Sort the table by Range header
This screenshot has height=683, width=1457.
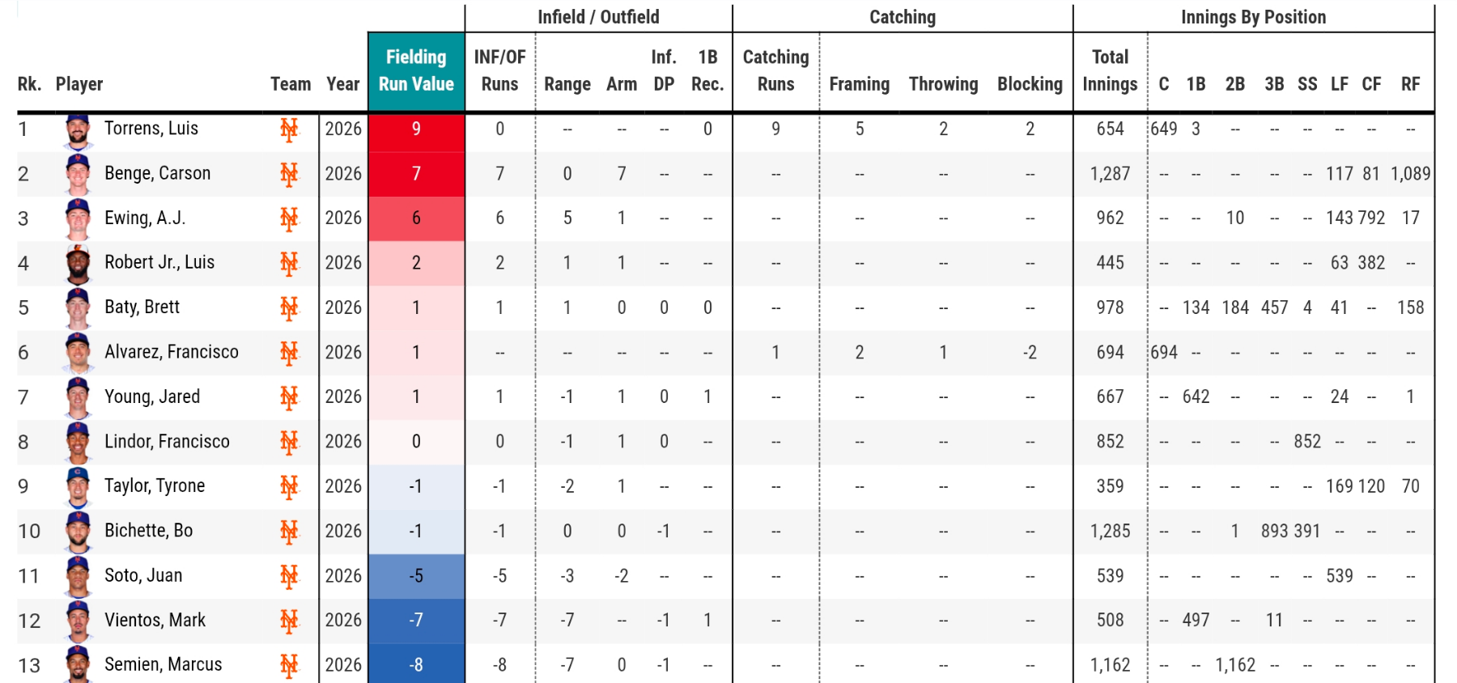tap(567, 84)
